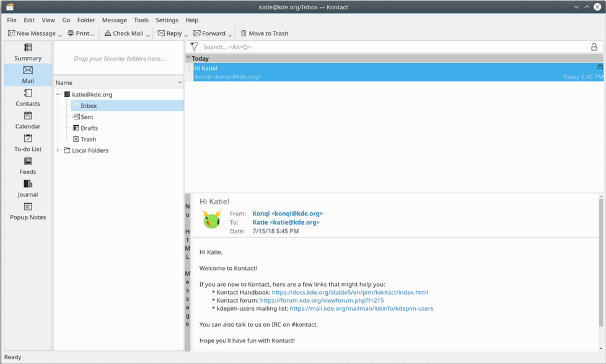
Task: Click recipient link Katie <katie@kde.org>
Action: click(286, 222)
